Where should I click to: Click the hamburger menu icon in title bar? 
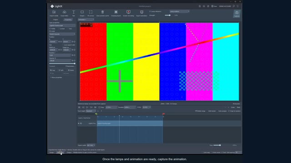coord(238,6)
